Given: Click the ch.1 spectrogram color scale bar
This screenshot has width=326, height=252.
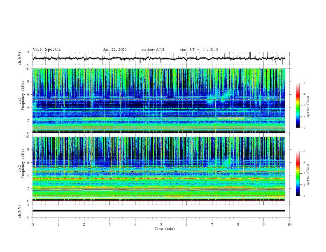Looking at the screenshot, I should pos(298,105).
